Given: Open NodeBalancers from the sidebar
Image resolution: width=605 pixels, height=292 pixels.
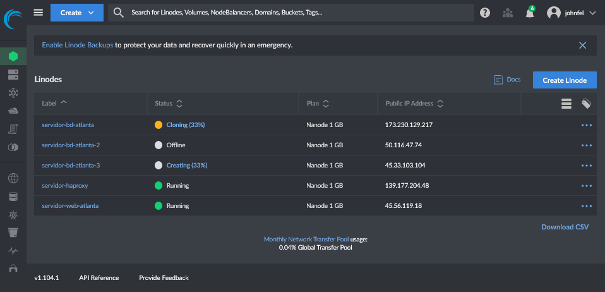Looking at the screenshot, I should pyautogui.click(x=13, y=93).
